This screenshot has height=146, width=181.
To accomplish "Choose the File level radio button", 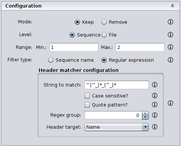I will (x=104, y=35).
